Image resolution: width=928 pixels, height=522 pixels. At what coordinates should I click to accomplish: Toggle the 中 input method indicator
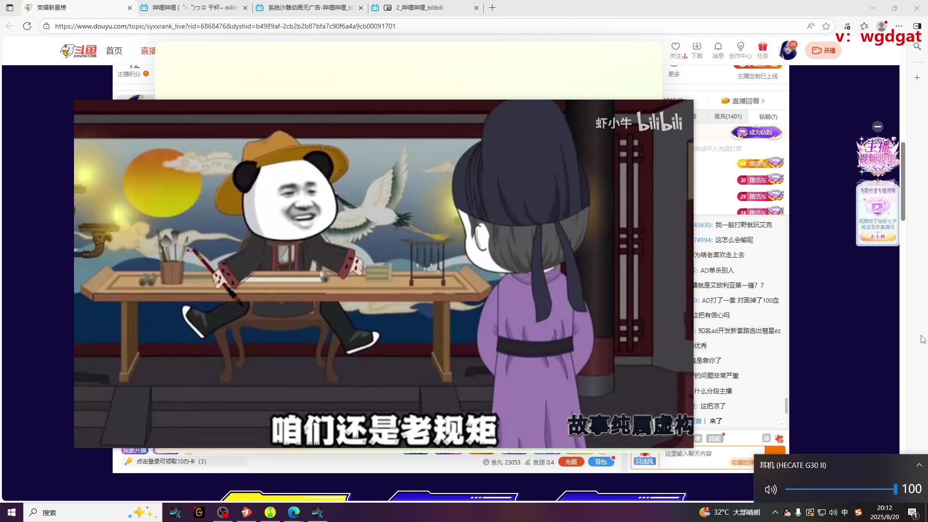coord(845,512)
